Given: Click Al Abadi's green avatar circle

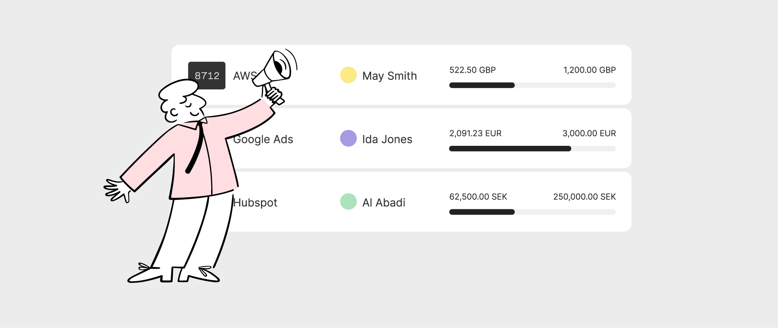Looking at the screenshot, I should point(348,202).
